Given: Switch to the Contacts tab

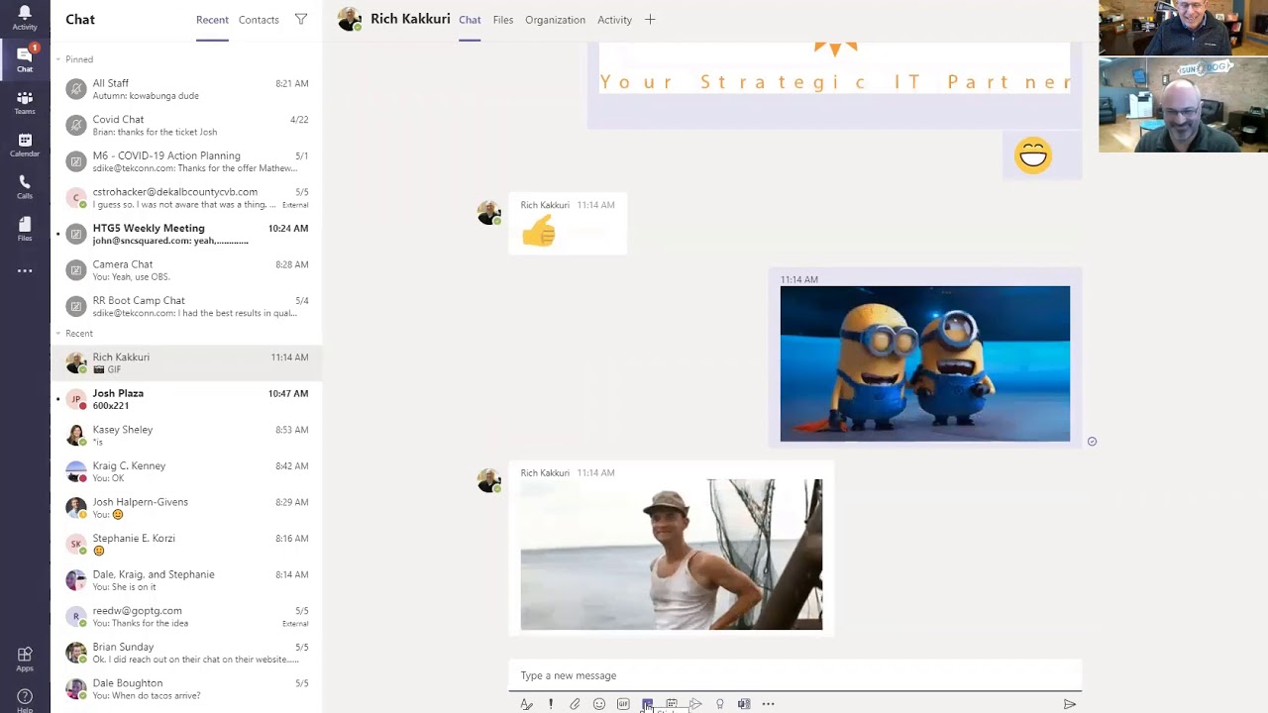Looking at the screenshot, I should pyautogui.click(x=259, y=20).
